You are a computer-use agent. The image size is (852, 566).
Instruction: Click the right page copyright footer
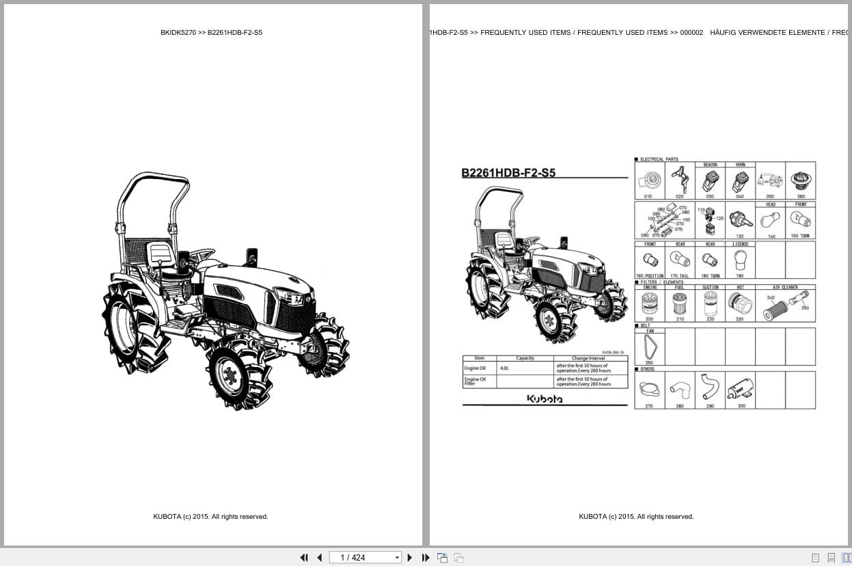coord(636,517)
